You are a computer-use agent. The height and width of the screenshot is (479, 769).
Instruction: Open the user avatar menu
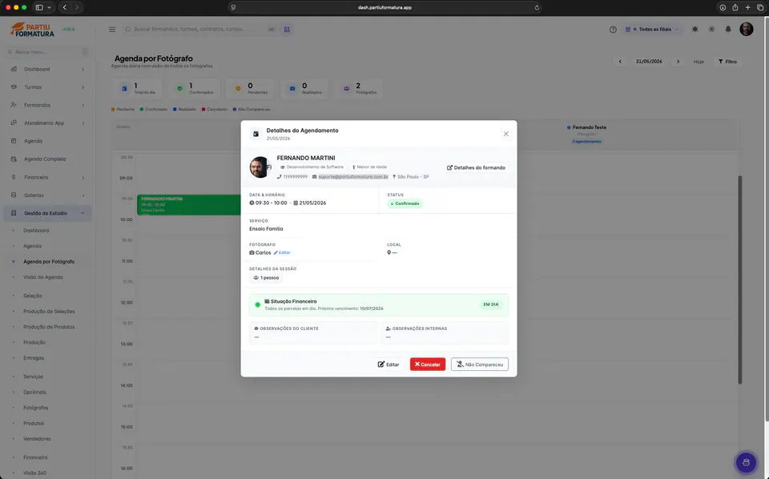[747, 29]
